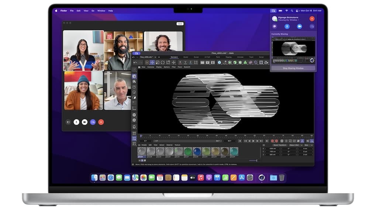This screenshot has height=213, width=369.
Task: Toggle video in the sharing control panel
Action: point(299,26)
